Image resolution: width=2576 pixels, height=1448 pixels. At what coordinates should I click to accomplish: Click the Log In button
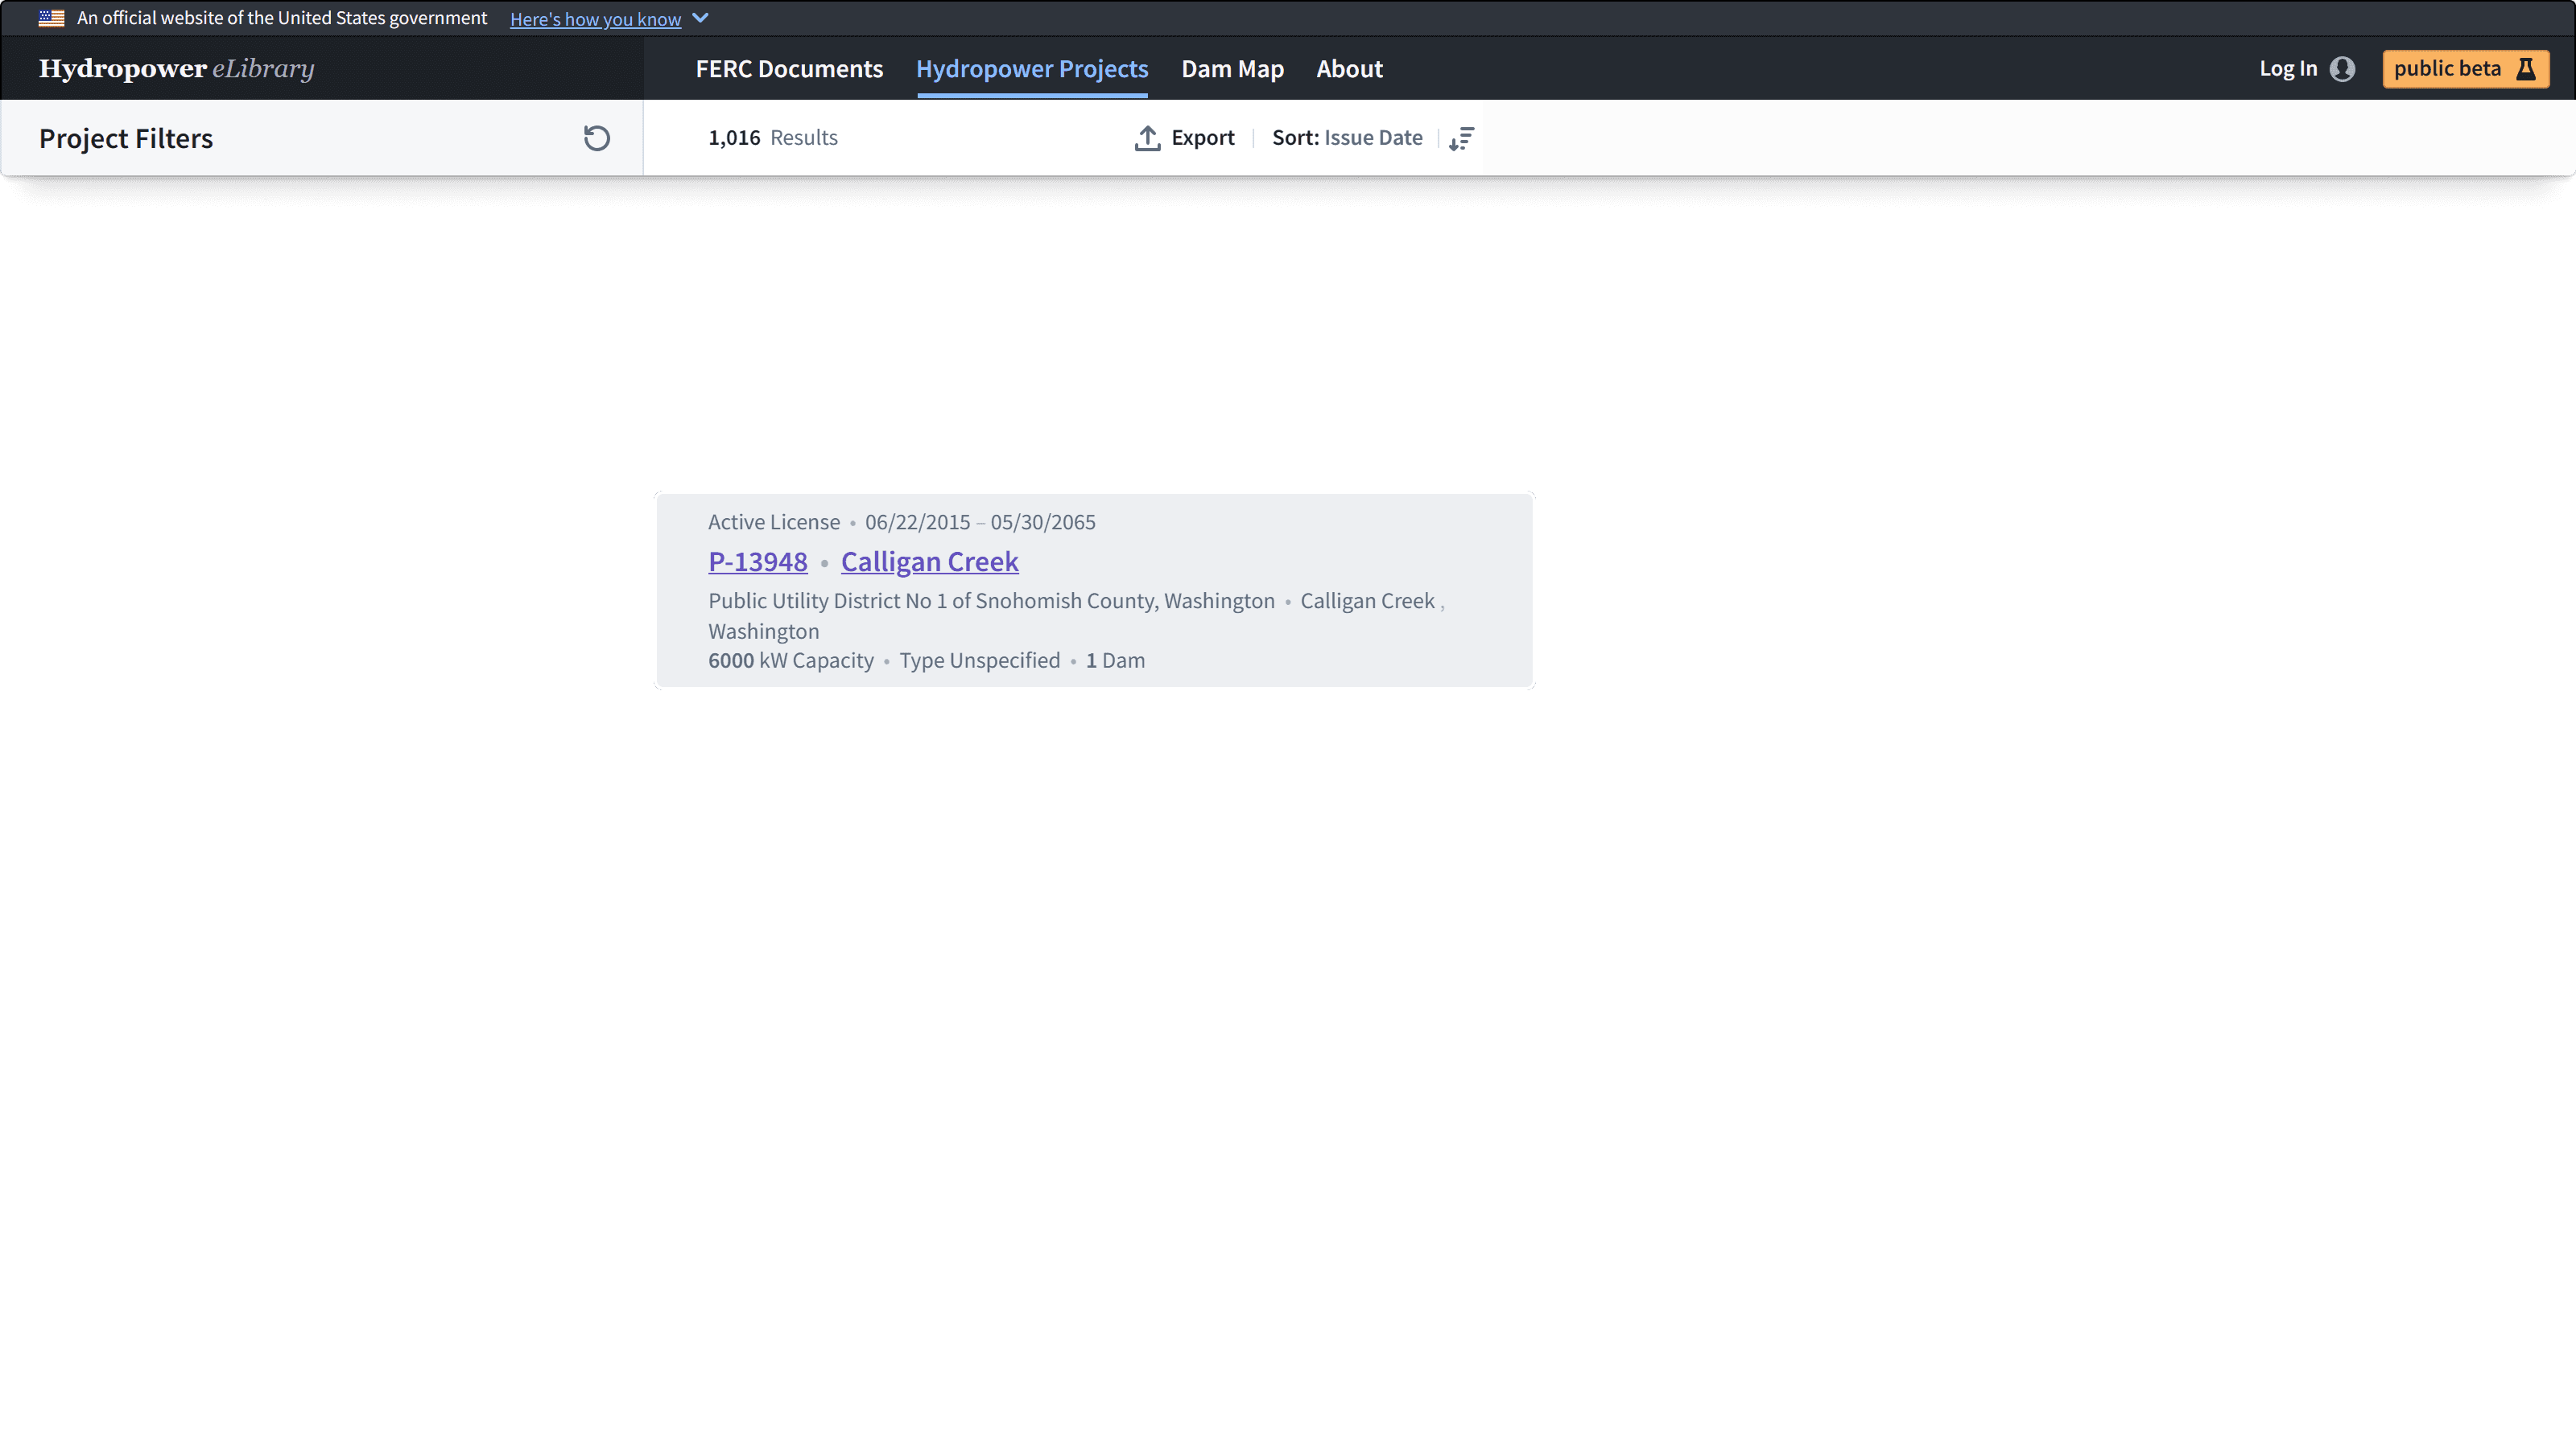click(2287, 69)
